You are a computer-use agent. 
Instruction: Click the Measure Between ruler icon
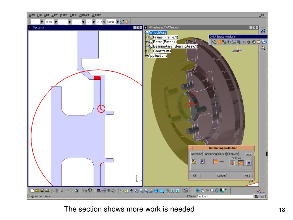pos(234,42)
